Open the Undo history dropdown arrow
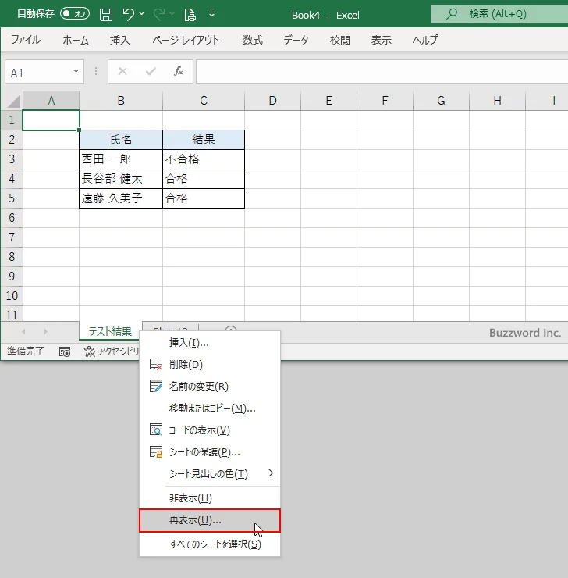 142,14
